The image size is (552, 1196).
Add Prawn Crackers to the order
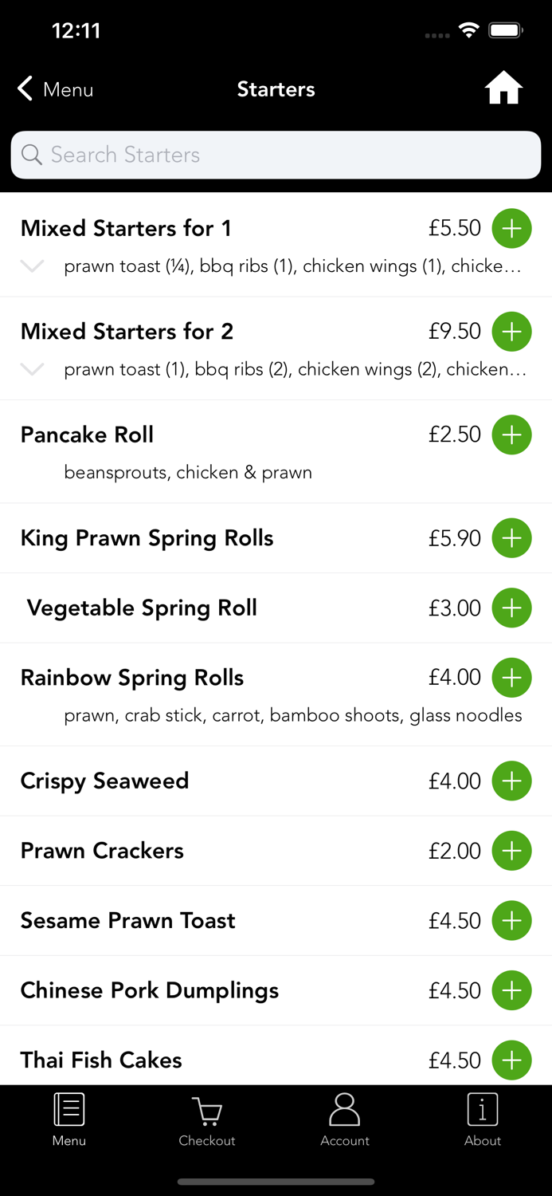[x=511, y=851]
